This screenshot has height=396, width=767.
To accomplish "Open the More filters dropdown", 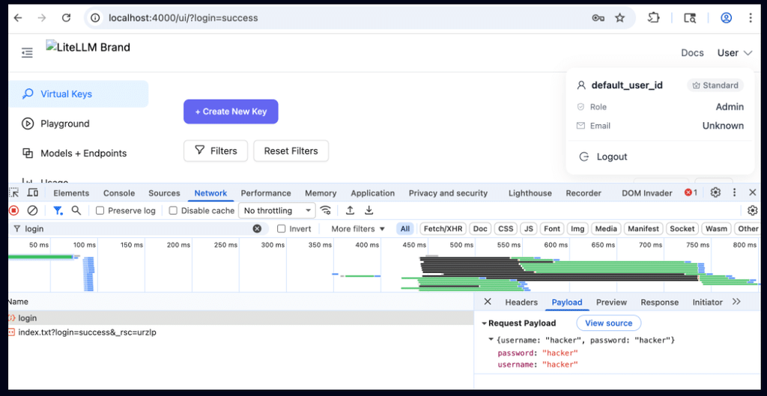I will click(358, 229).
